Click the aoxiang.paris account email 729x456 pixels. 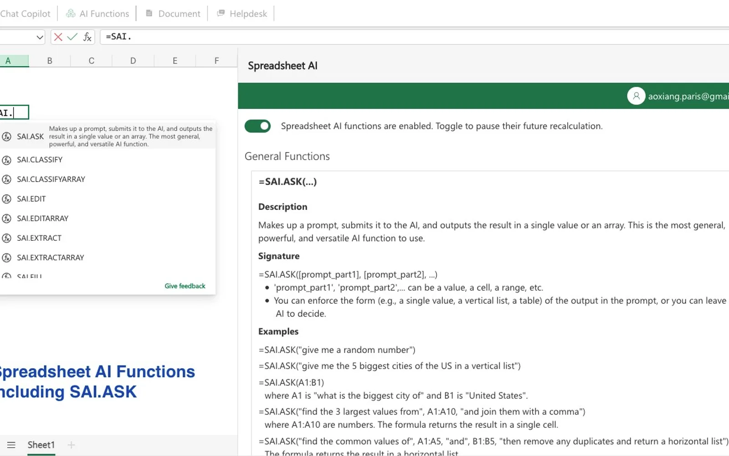tap(688, 96)
